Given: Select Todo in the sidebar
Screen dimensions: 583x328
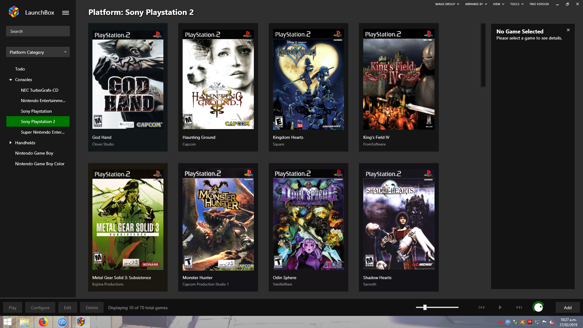Looking at the screenshot, I should click(20, 69).
